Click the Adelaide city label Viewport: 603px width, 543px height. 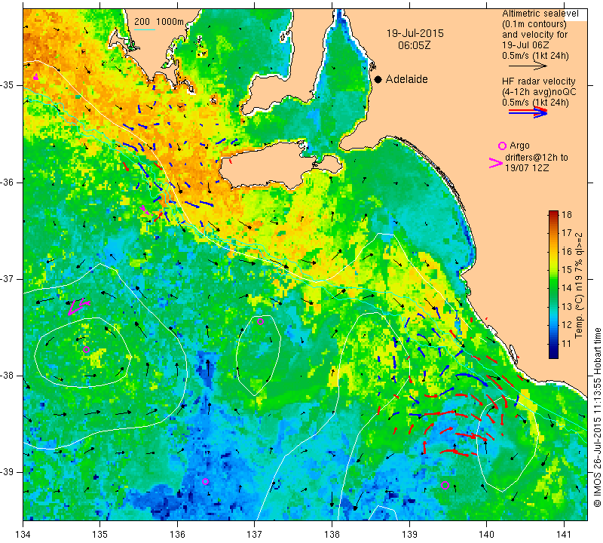[x=406, y=79]
